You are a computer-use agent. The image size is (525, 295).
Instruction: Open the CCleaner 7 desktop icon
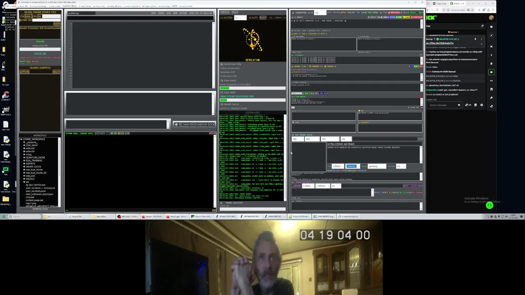[6, 95]
